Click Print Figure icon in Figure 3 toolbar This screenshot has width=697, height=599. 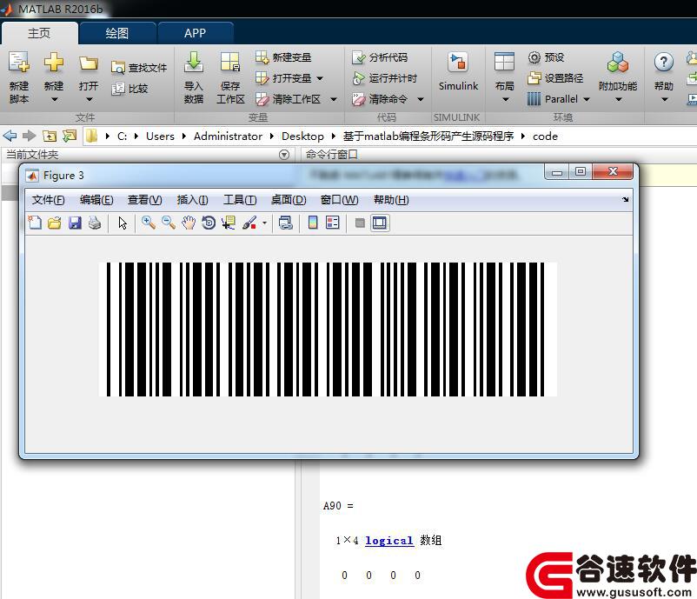pos(94,223)
